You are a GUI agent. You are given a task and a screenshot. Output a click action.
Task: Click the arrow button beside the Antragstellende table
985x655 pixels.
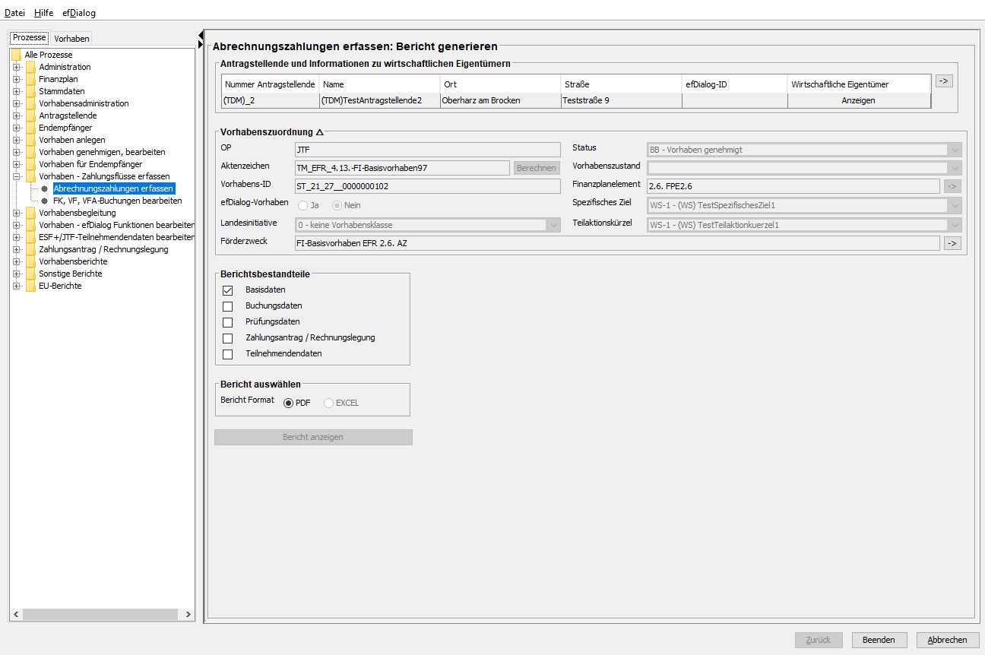[943, 81]
